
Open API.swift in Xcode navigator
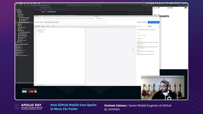click(x=21, y=14)
